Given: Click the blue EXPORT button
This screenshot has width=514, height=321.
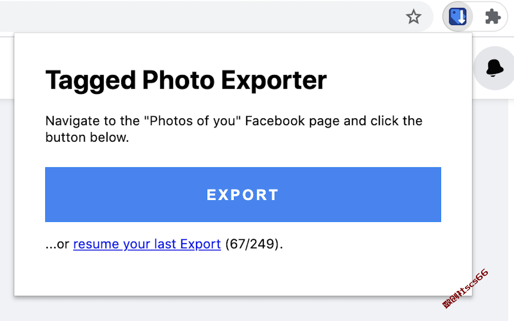Looking at the screenshot, I should pyautogui.click(x=243, y=195).
